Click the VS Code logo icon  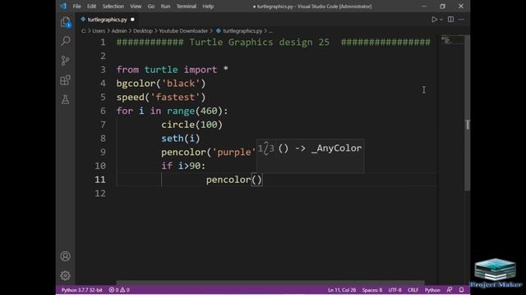pos(63,6)
